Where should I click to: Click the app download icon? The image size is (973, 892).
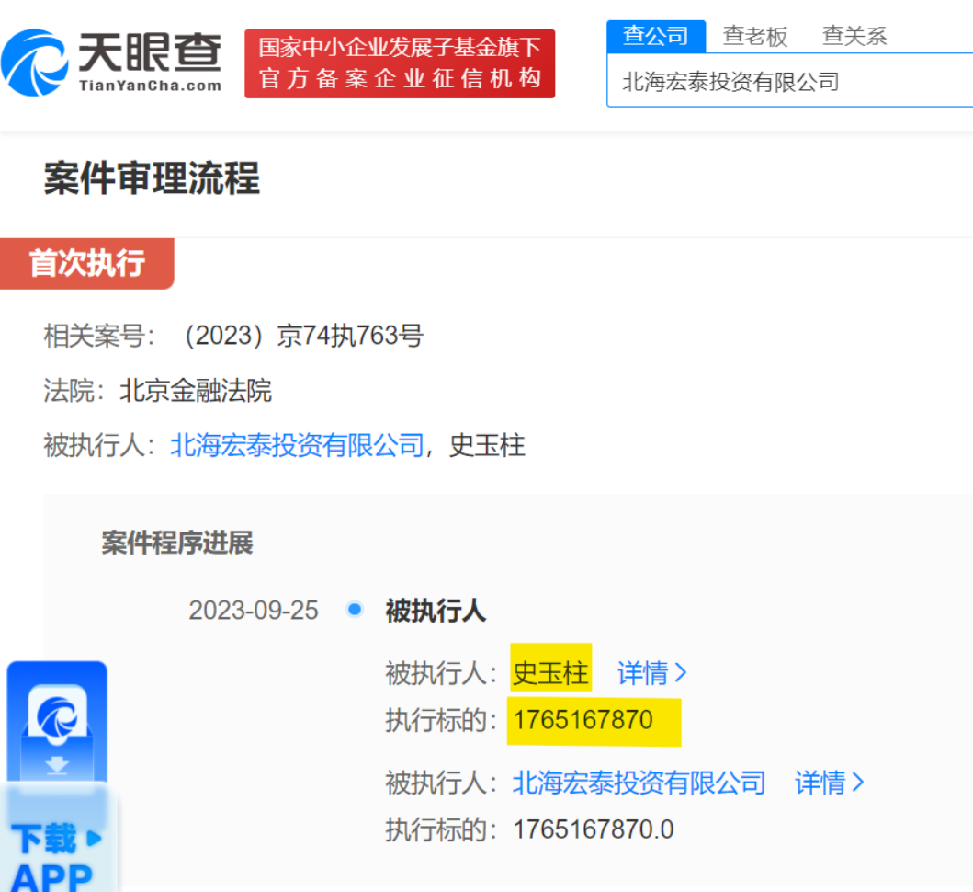click(57, 721)
